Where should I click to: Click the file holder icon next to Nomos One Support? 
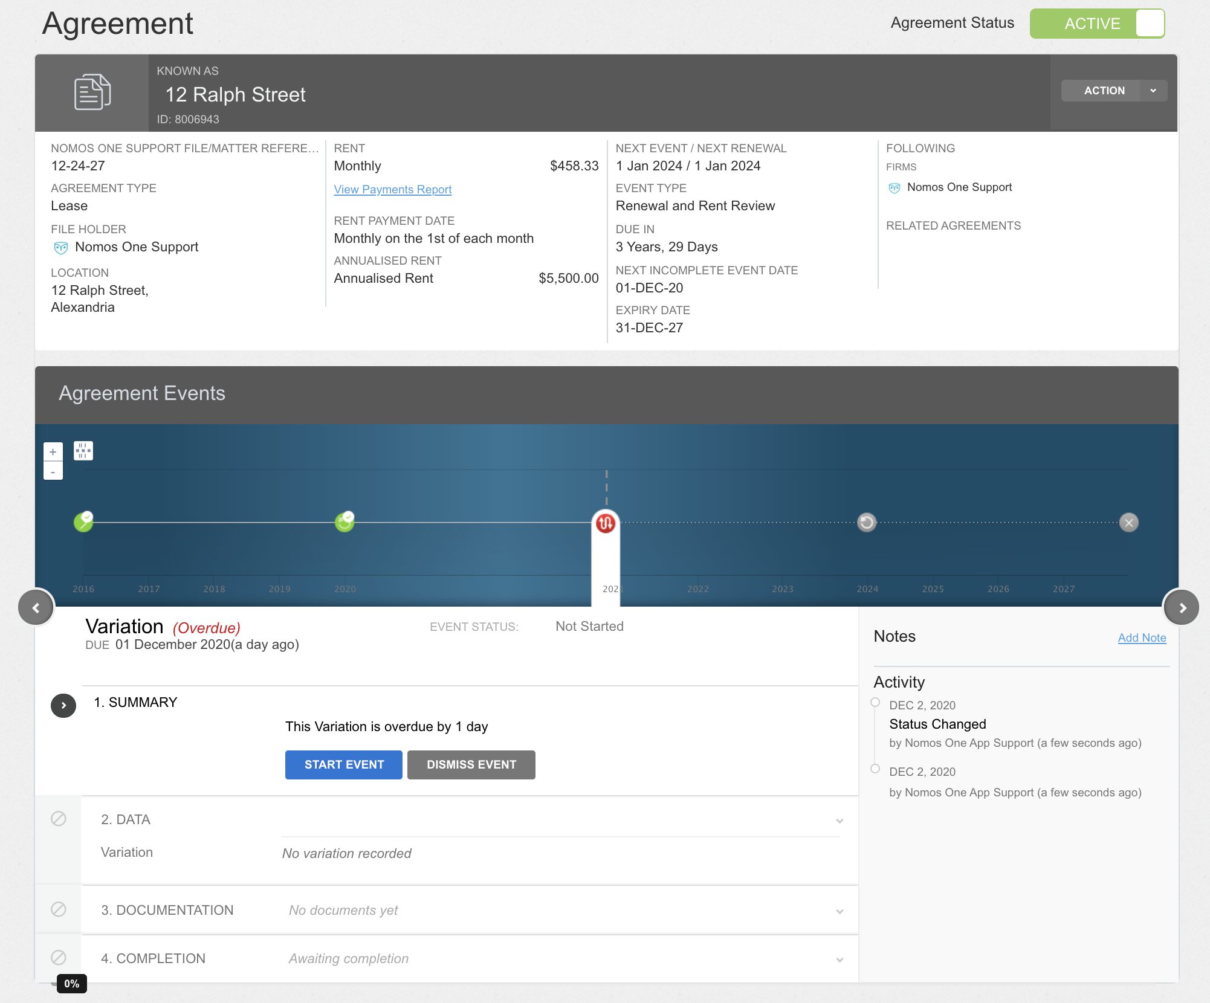click(x=60, y=247)
